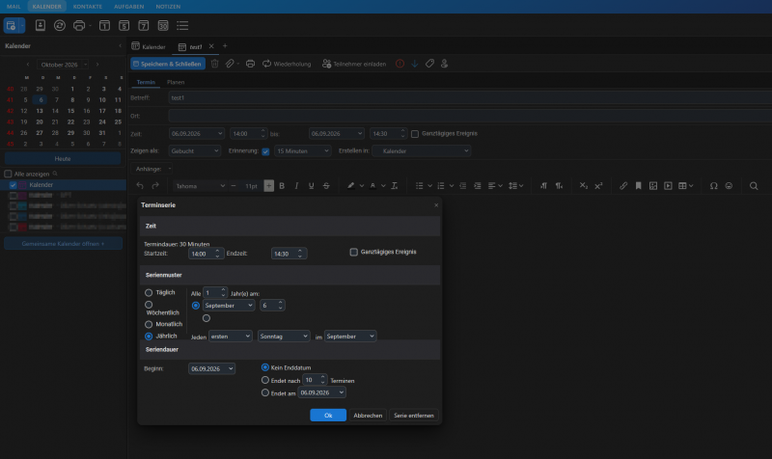
Task: Open the im September month dropdown
Action: point(350,336)
